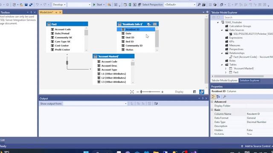Image resolution: width=273 pixels, height=153 pixels.
Task: Switch to grid data view icon
Action: [x=195, y=92]
